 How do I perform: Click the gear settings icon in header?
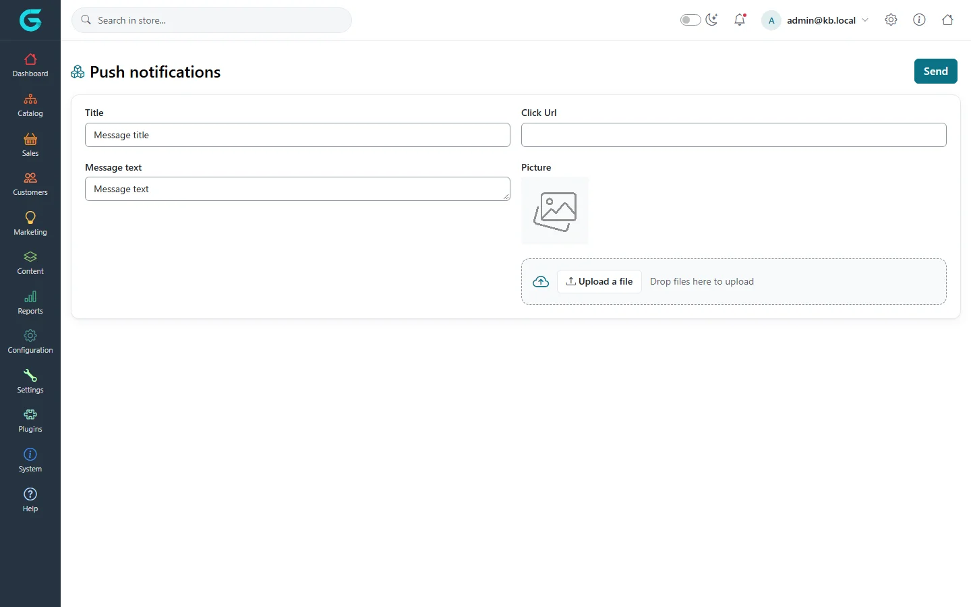pos(891,20)
